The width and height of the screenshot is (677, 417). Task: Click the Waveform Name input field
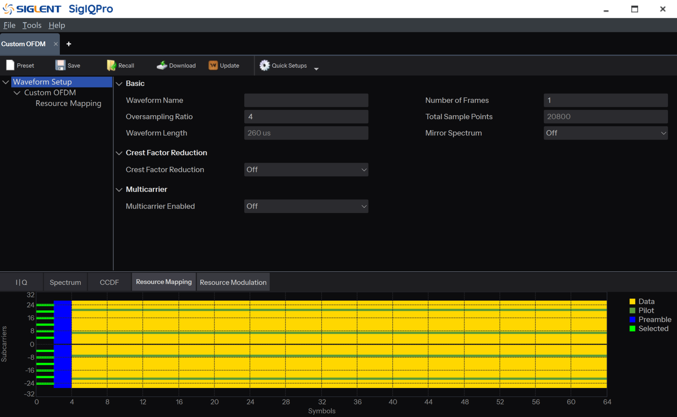tap(306, 100)
